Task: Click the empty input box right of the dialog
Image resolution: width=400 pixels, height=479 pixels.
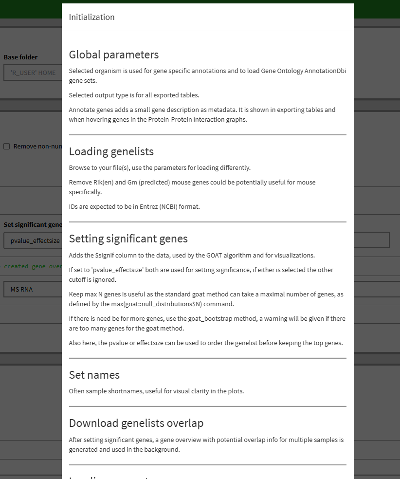Action: [x=371, y=240]
